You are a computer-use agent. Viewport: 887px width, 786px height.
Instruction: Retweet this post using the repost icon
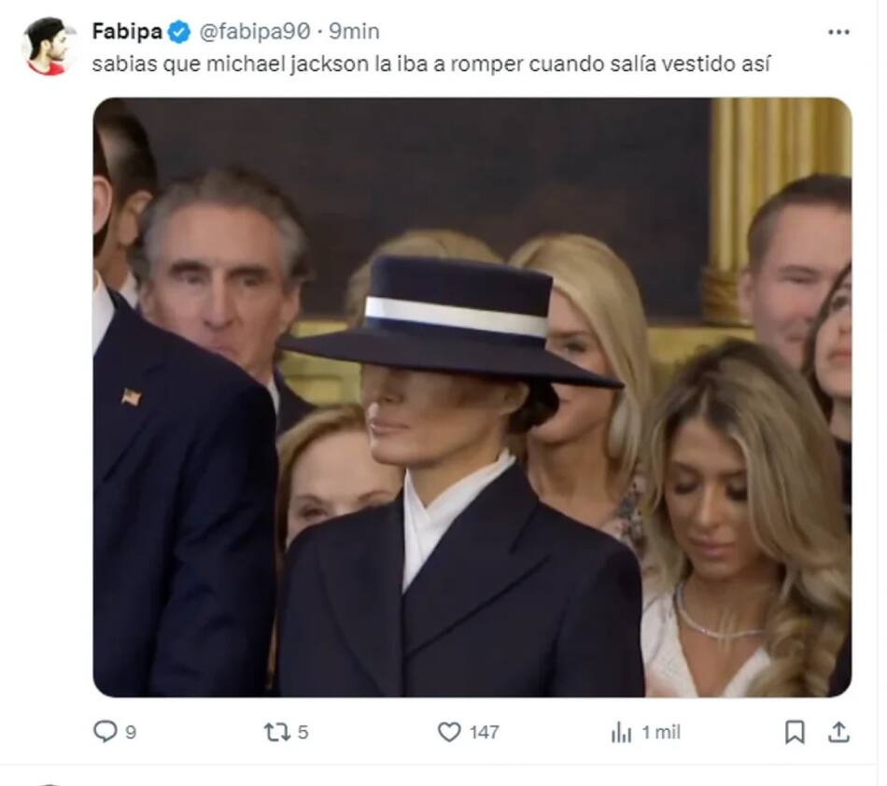coord(276,733)
